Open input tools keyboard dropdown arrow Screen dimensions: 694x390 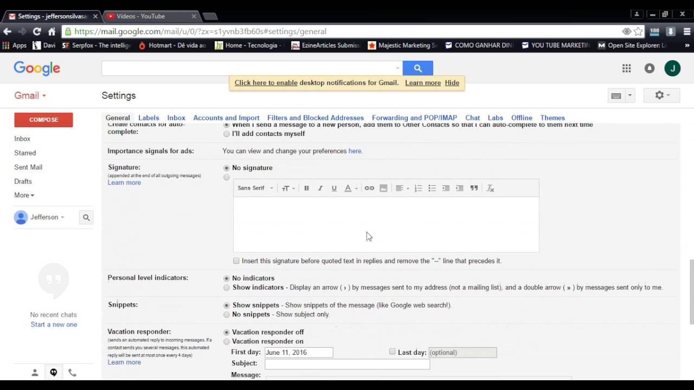(629, 96)
